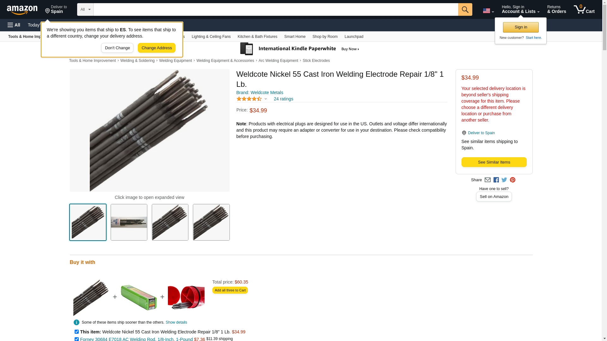Click the Amazon logo
Image resolution: width=607 pixels, height=341 pixels.
(22, 10)
